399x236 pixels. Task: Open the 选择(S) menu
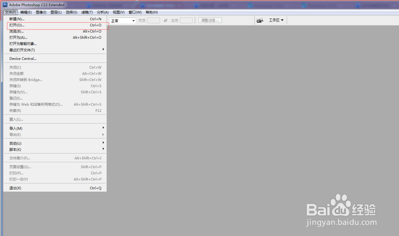(x=71, y=12)
